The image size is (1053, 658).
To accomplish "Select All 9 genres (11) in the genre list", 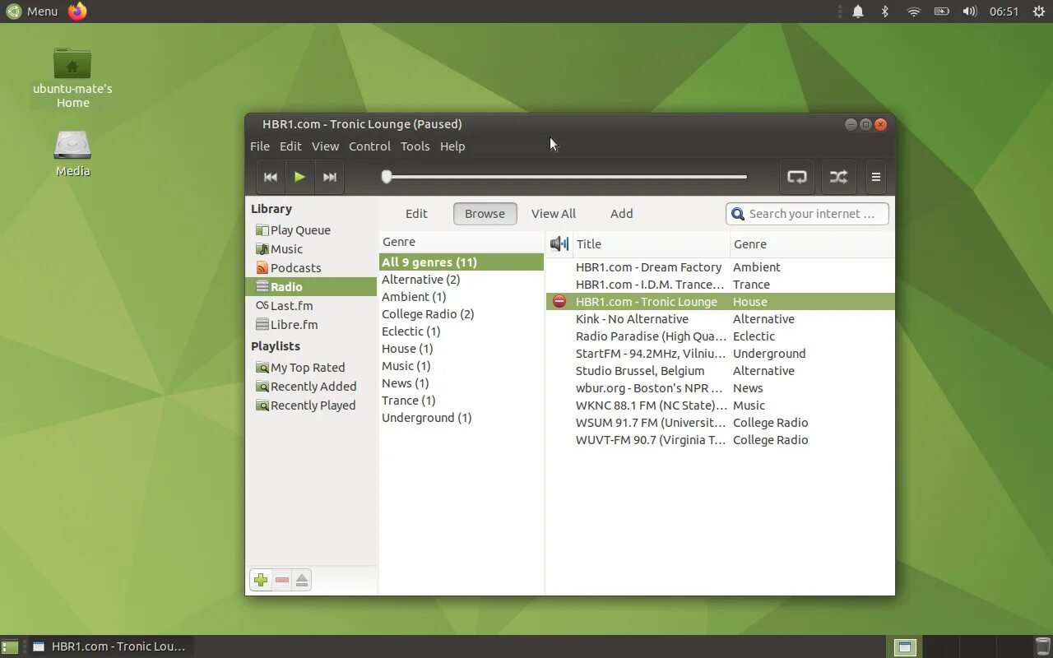I will click(x=461, y=262).
